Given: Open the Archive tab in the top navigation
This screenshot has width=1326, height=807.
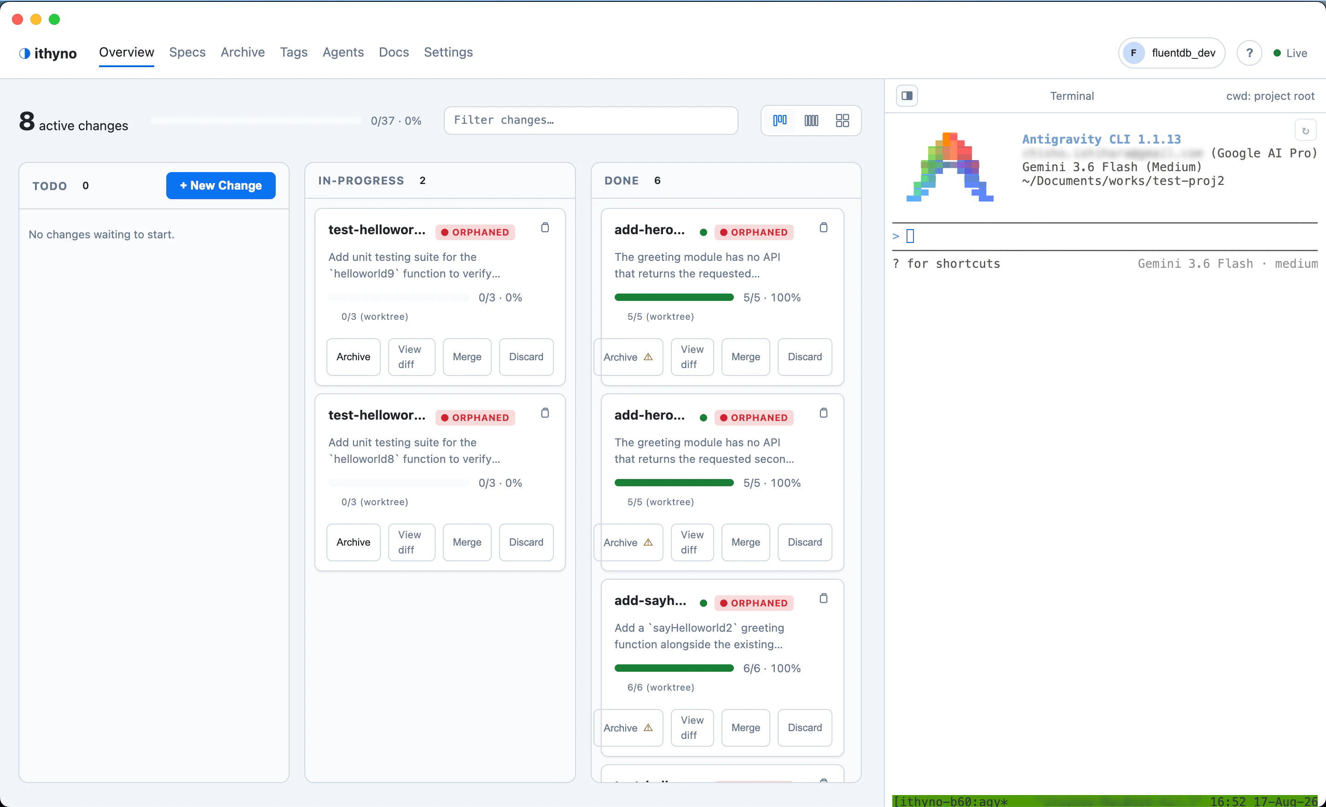Looking at the screenshot, I should tap(243, 52).
